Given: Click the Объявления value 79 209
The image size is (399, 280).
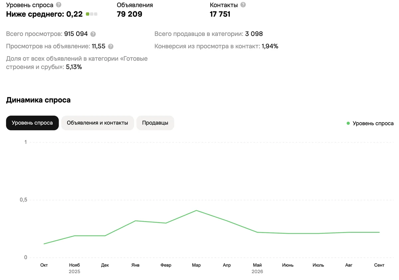Looking at the screenshot, I should coord(130,14).
